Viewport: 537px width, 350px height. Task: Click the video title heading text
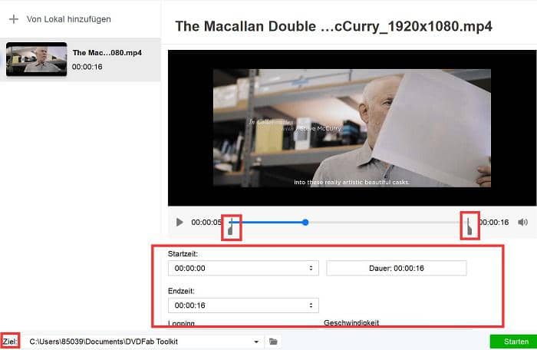pos(334,26)
